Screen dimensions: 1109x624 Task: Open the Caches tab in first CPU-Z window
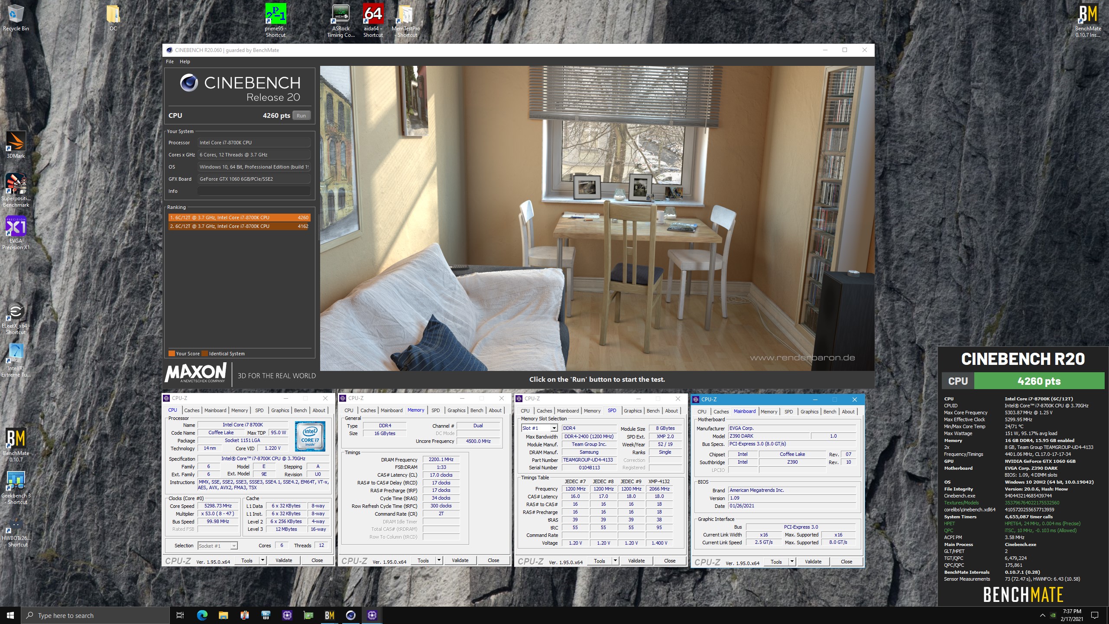[x=191, y=410]
